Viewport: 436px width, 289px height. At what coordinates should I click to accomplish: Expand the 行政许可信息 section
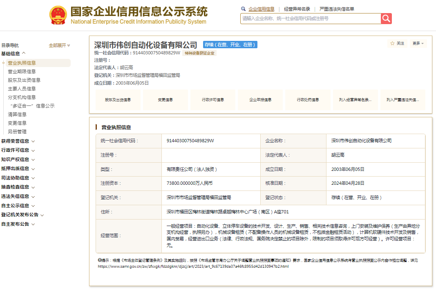(x=18, y=150)
